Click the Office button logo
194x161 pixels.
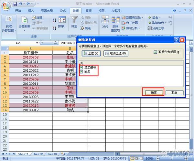click(5, 5)
